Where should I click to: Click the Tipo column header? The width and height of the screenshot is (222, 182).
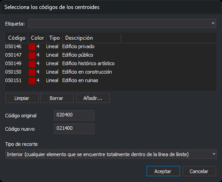click(54, 38)
